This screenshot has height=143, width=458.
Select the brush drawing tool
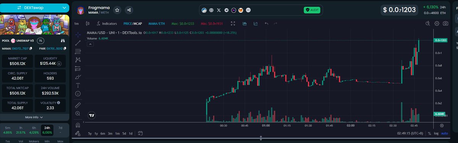(78, 76)
